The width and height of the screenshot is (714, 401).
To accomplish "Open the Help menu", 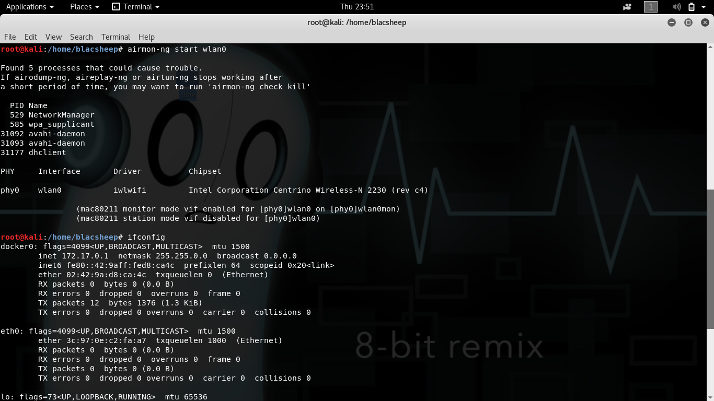I will (x=146, y=37).
